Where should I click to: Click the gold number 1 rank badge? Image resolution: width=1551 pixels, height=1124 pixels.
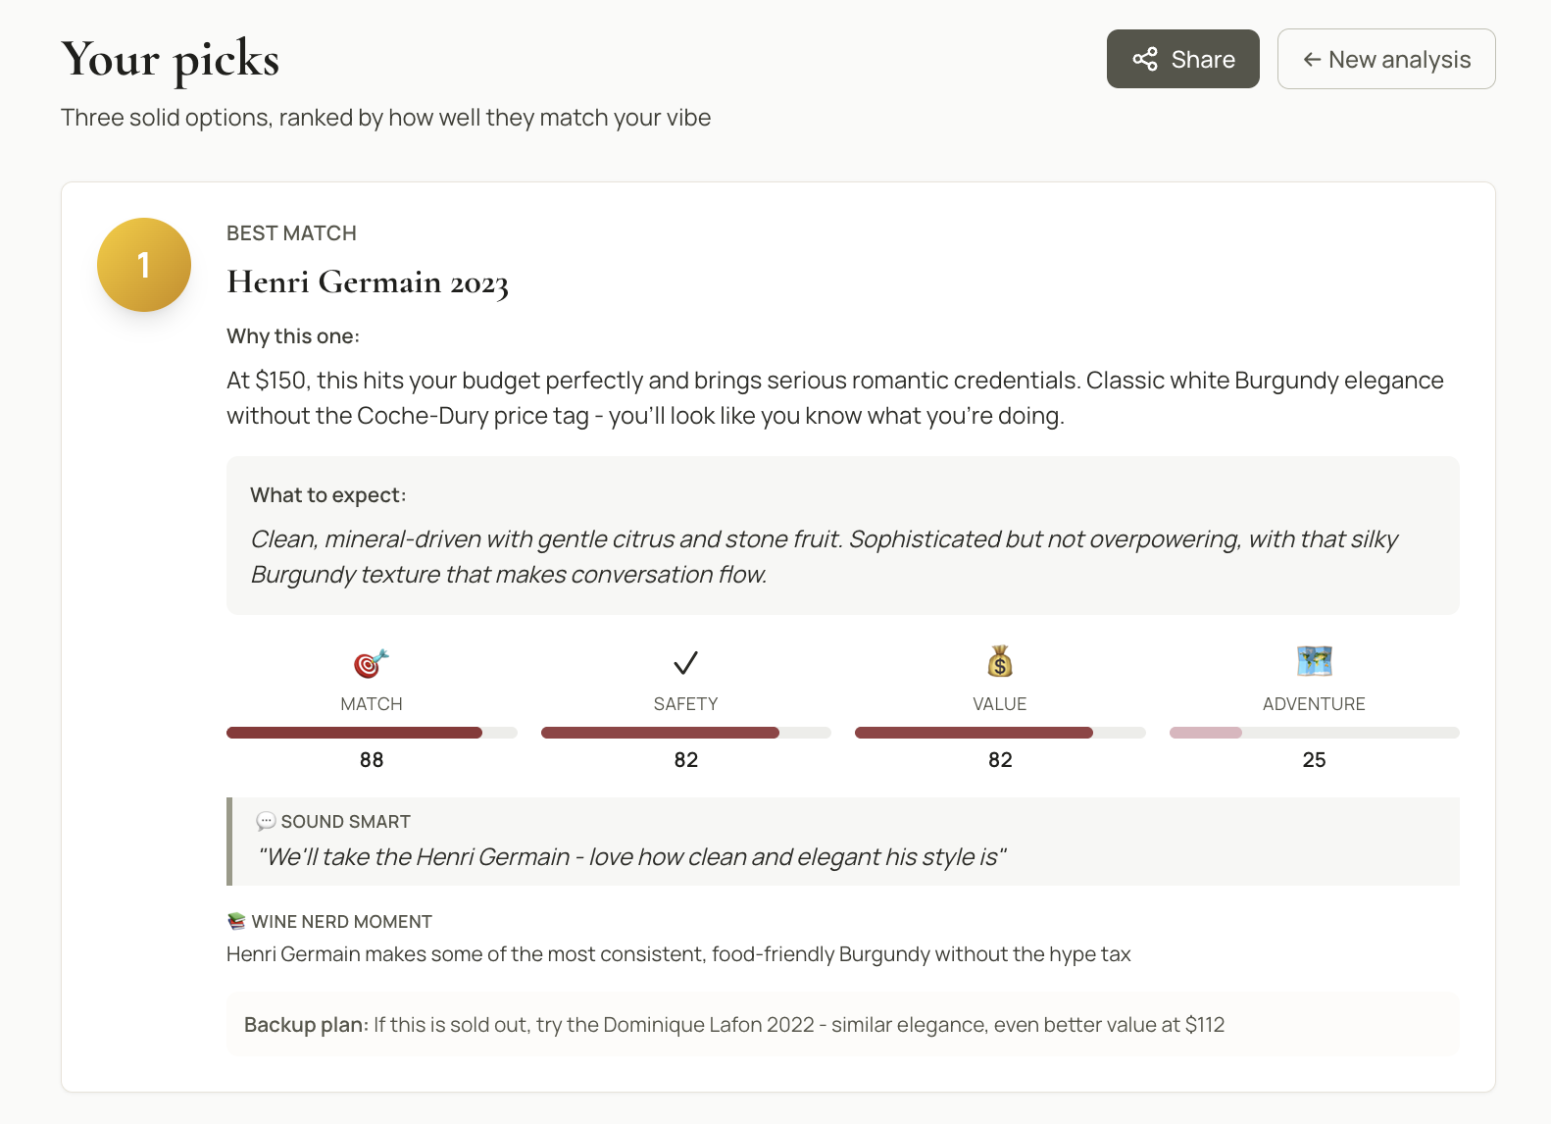pyautogui.click(x=144, y=265)
